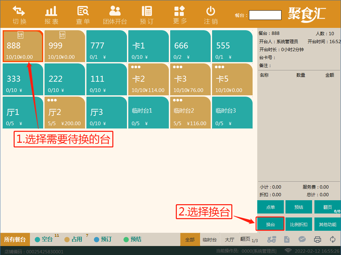
Task: Select table 333
Action: click(x=23, y=79)
